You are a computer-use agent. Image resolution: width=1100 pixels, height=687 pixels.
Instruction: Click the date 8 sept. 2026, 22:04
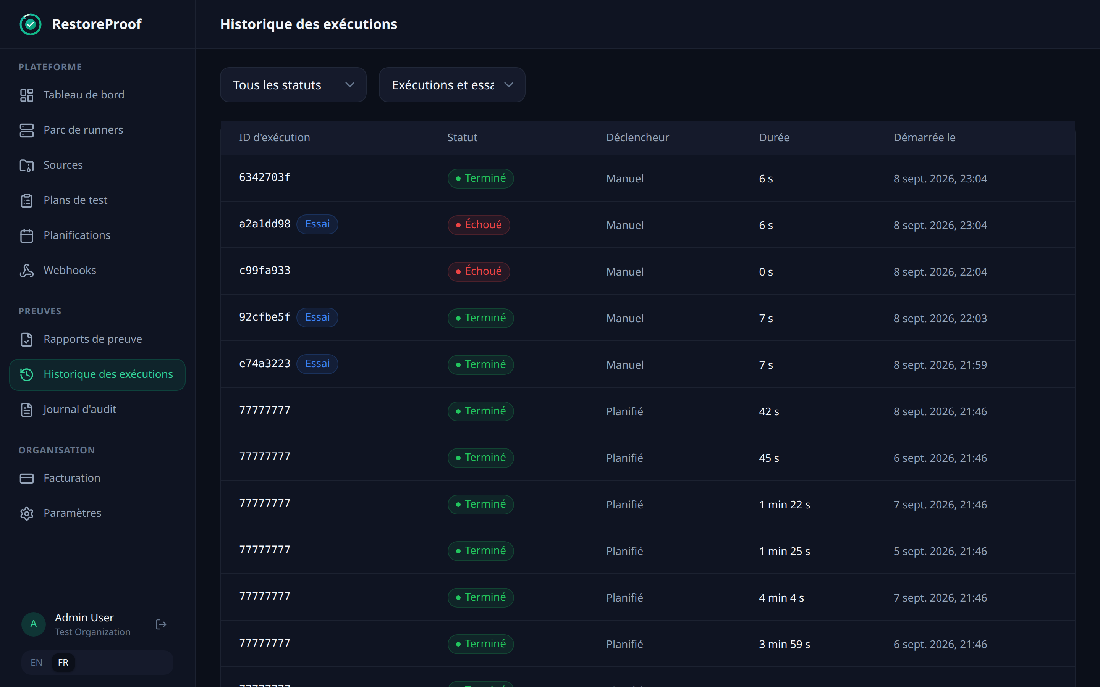pyautogui.click(x=940, y=272)
